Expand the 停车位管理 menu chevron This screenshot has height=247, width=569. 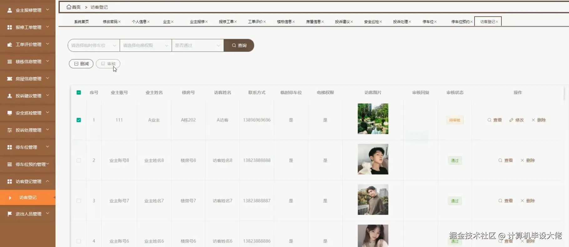click(x=48, y=147)
